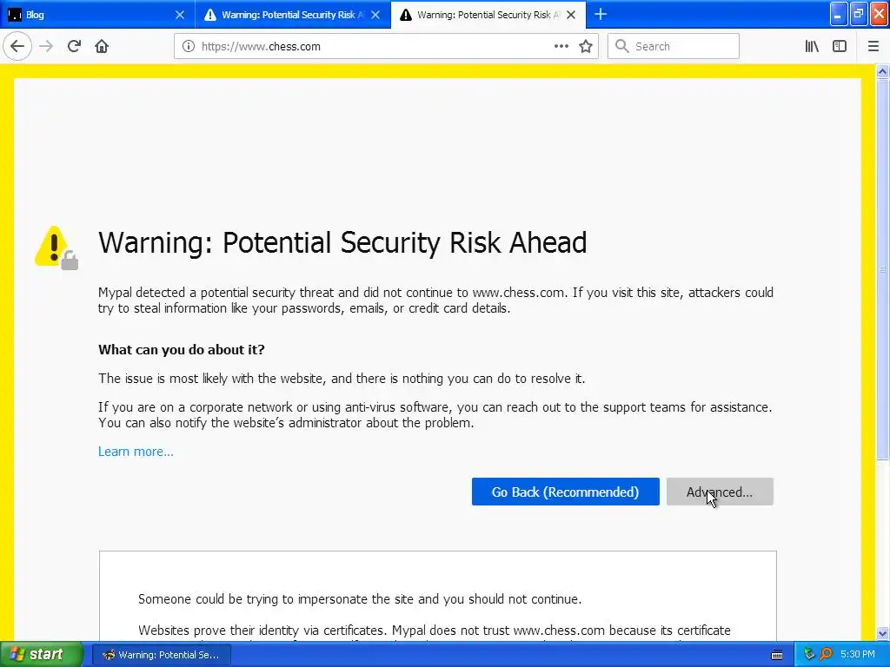This screenshot has height=667, width=890.
Task: Focus the Search box
Action: 674,47
